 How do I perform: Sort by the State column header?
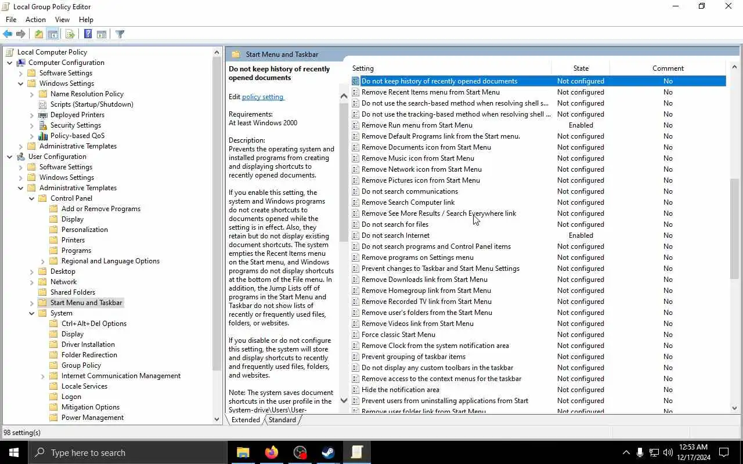point(580,68)
